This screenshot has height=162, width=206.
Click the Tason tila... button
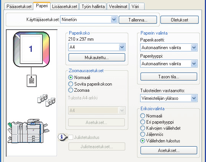(x=169, y=77)
